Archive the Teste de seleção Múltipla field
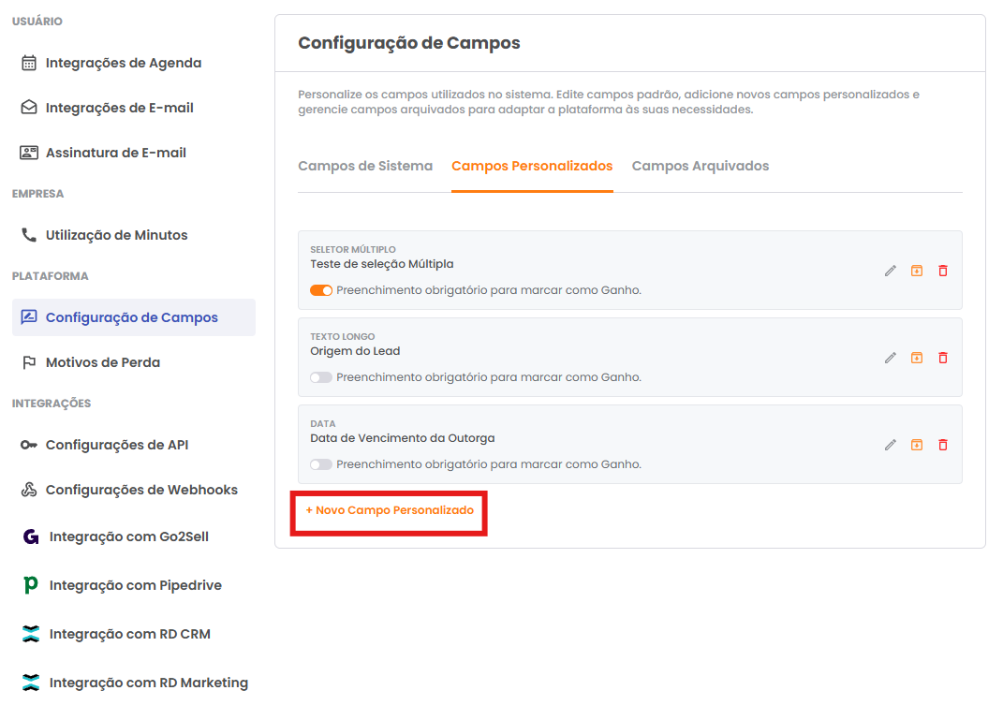Screen dimensions: 1003x720 pyautogui.click(x=917, y=271)
